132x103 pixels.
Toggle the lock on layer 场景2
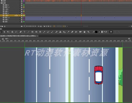click(22, 11)
